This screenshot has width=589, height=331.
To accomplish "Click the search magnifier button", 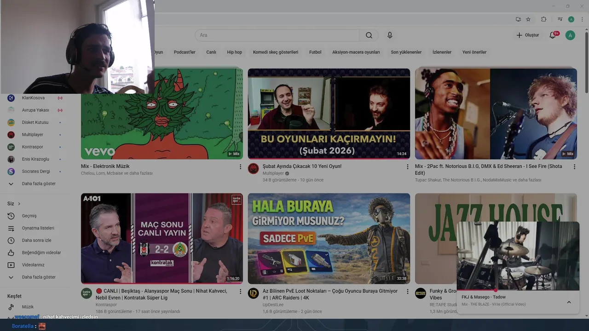I will (369, 35).
